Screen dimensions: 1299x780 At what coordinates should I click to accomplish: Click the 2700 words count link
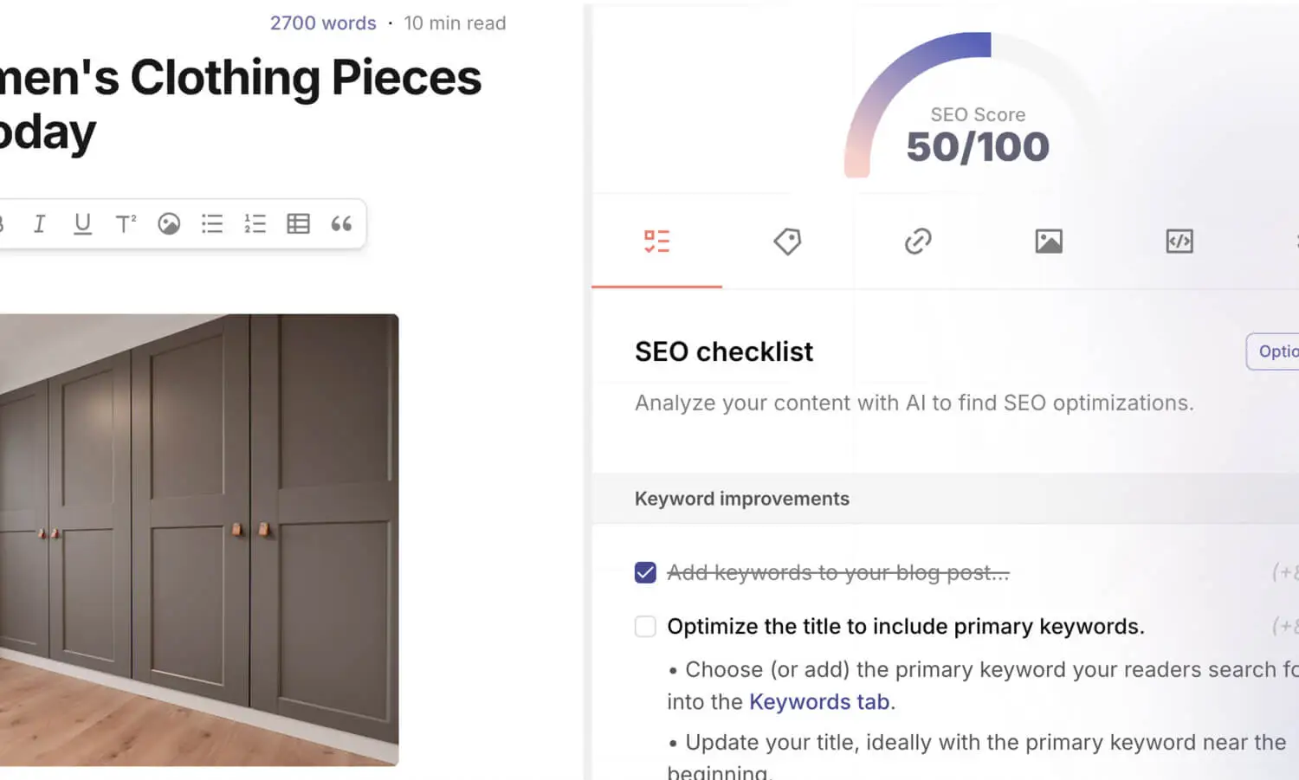pyautogui.click(x=323, y=23)
